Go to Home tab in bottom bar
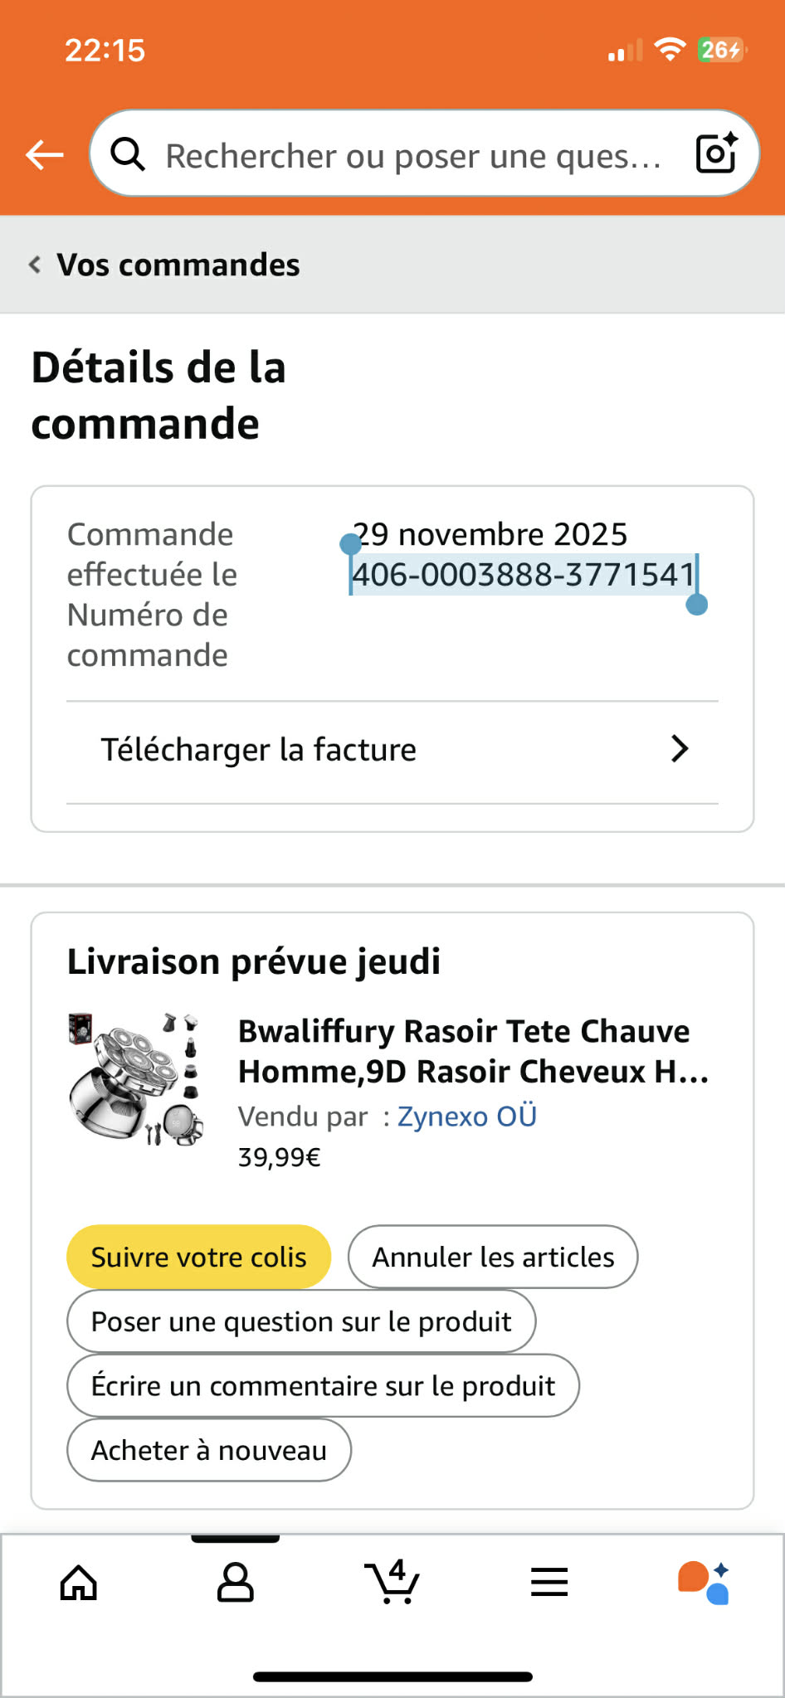 [x=79, y=1583]
